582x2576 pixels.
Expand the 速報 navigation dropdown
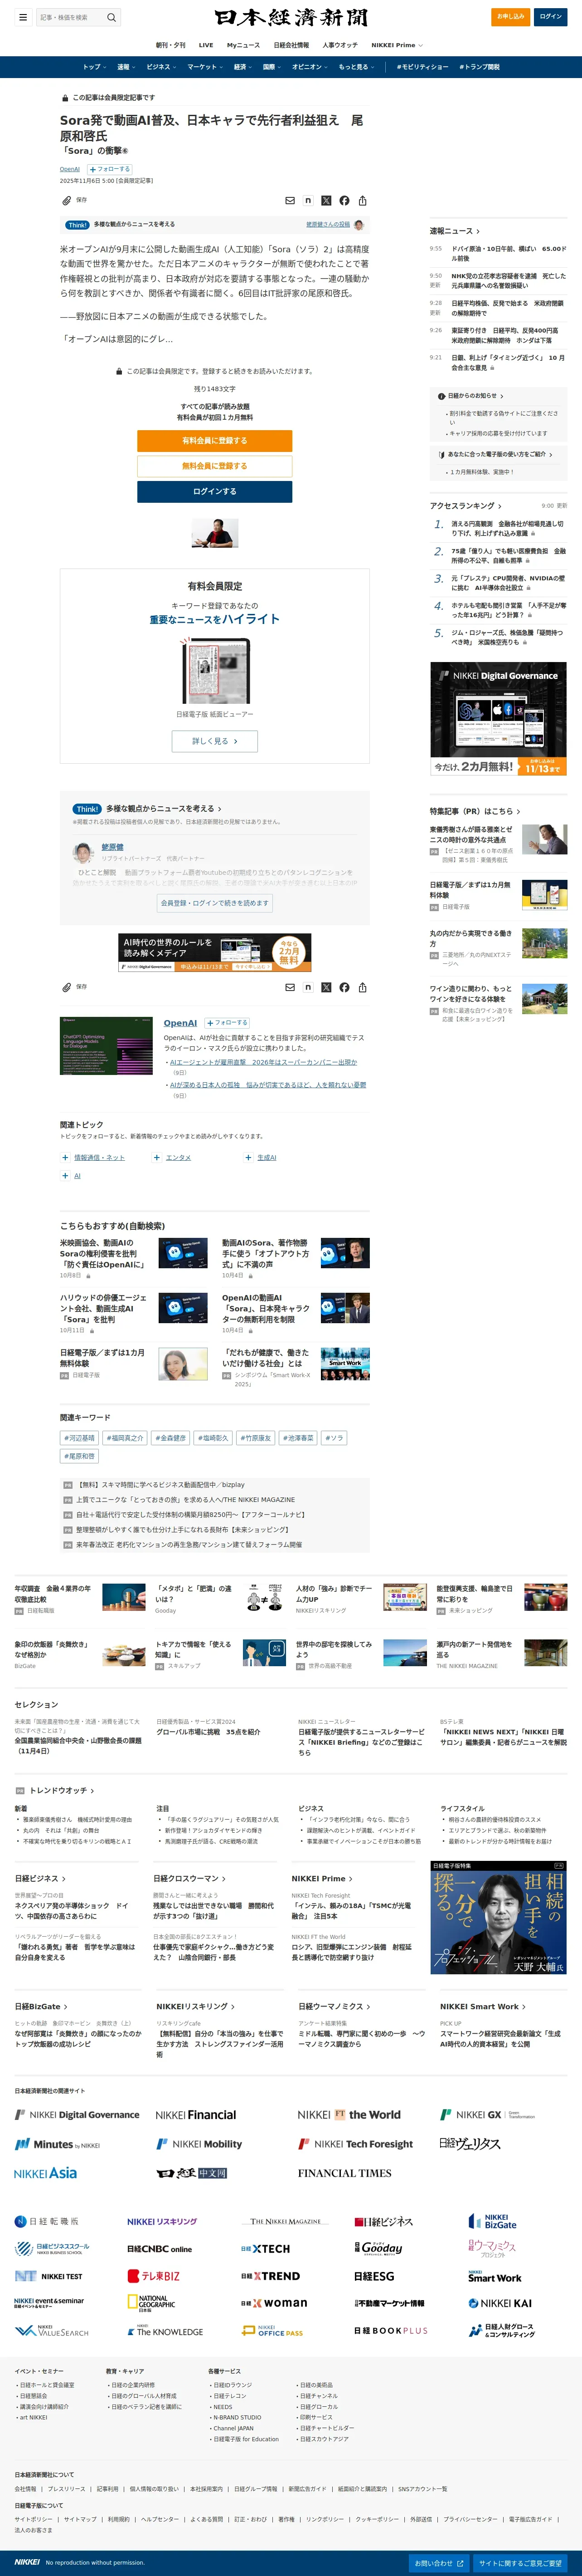click(x=126, y=67)
